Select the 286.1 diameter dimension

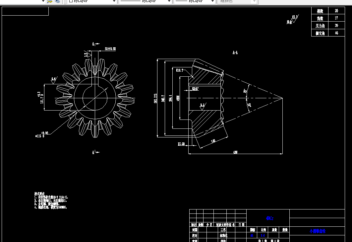click(171, 98)
